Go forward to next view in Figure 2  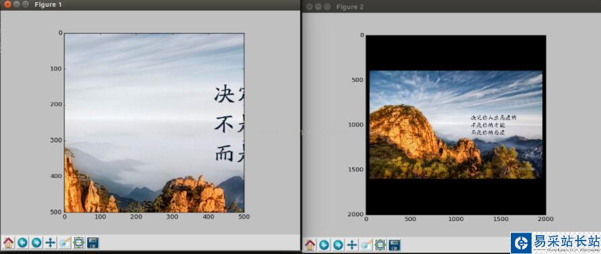click(338, 245)
